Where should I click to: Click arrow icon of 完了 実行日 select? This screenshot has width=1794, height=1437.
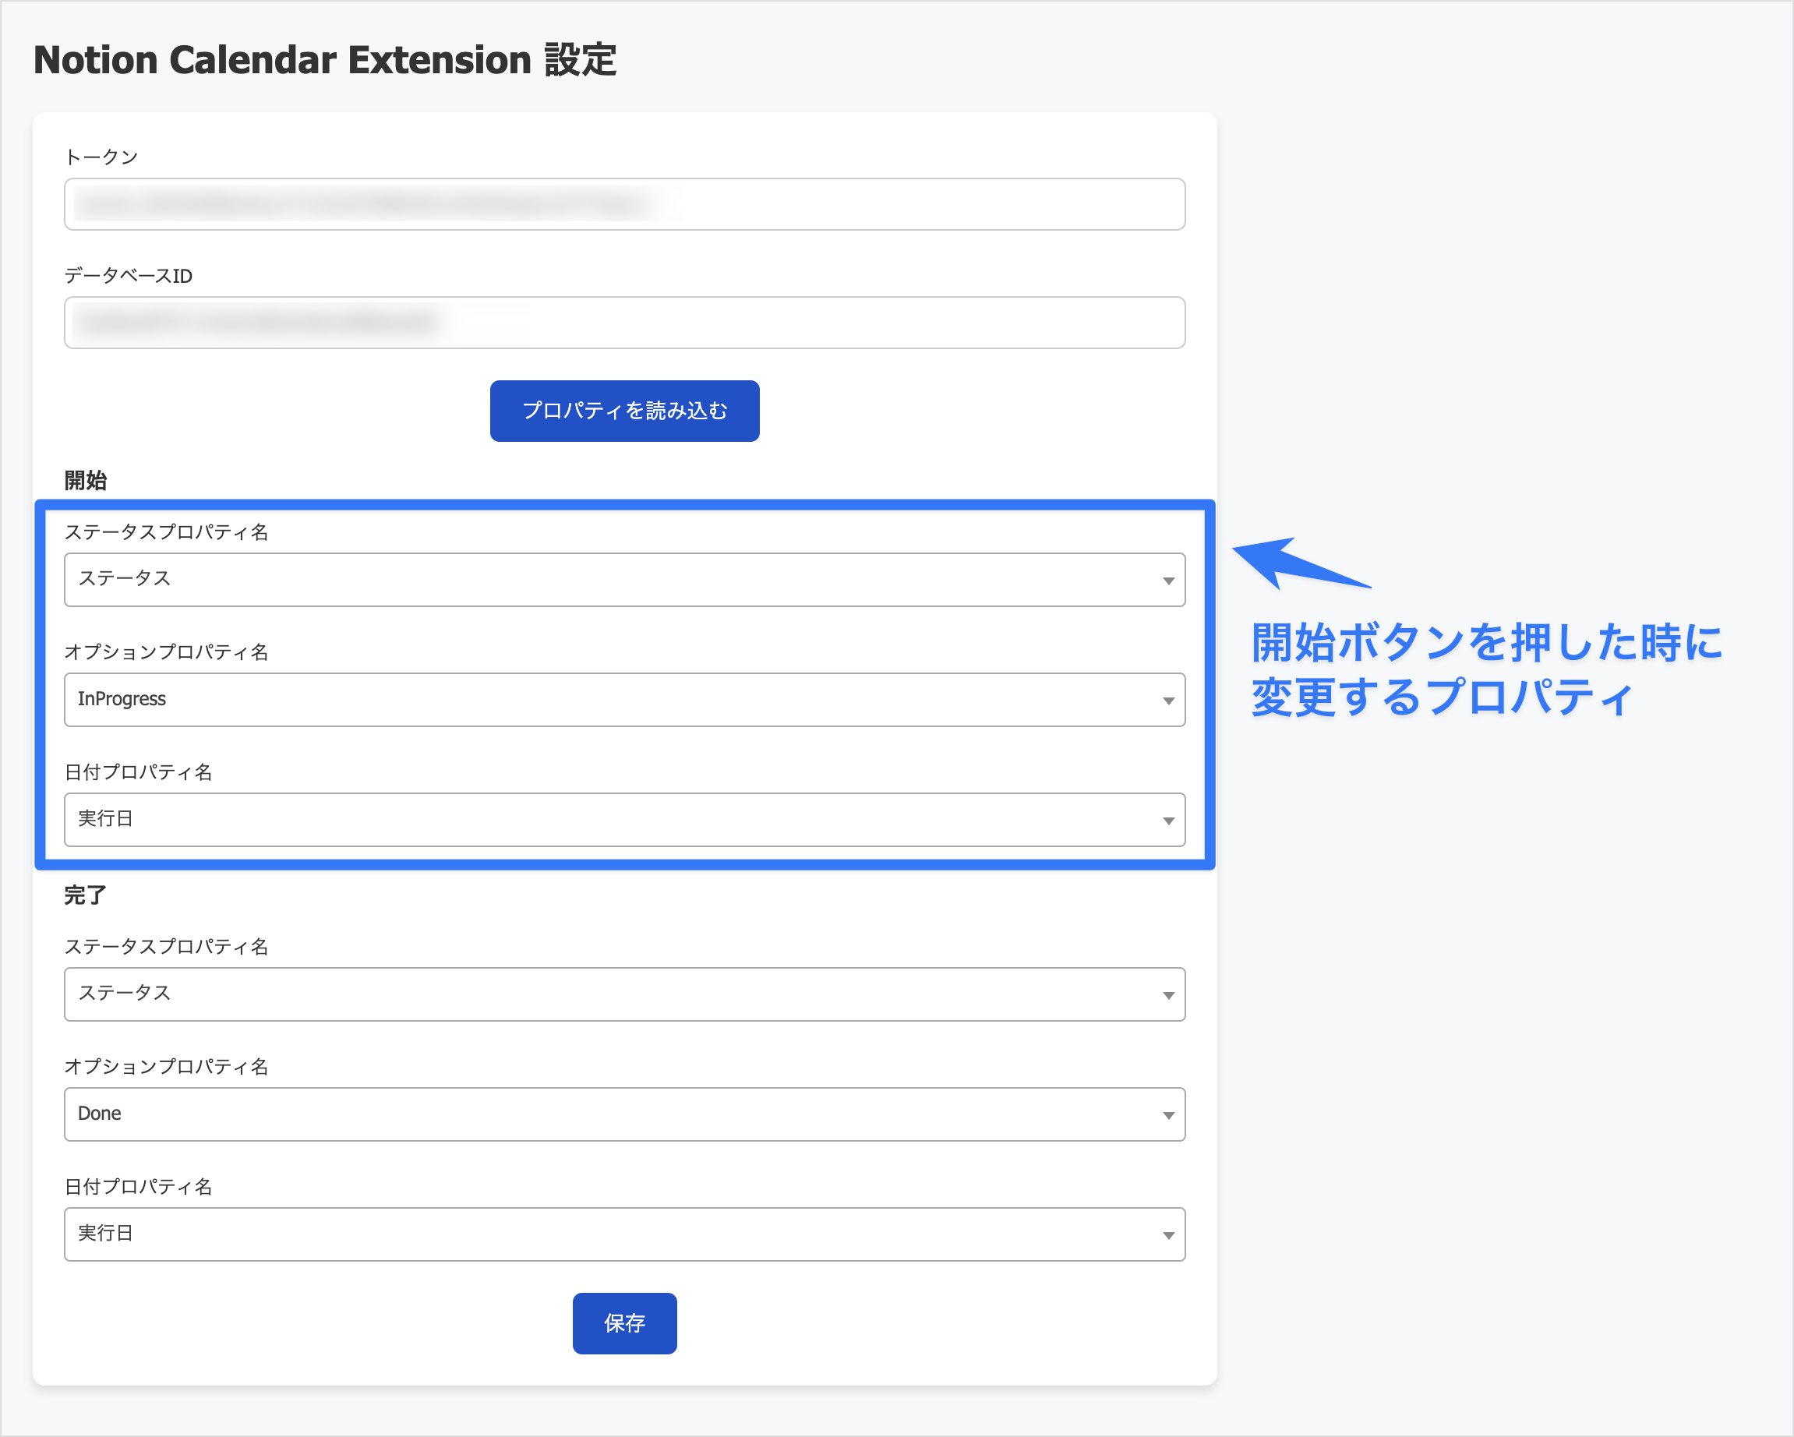point(1168,1235)
